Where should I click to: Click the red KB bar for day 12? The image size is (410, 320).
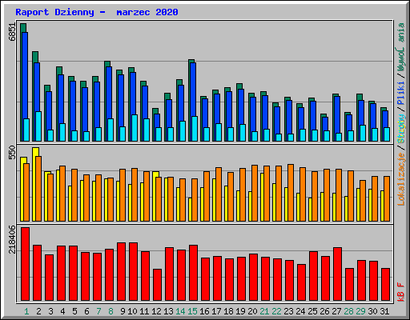(x=157, y=285)
